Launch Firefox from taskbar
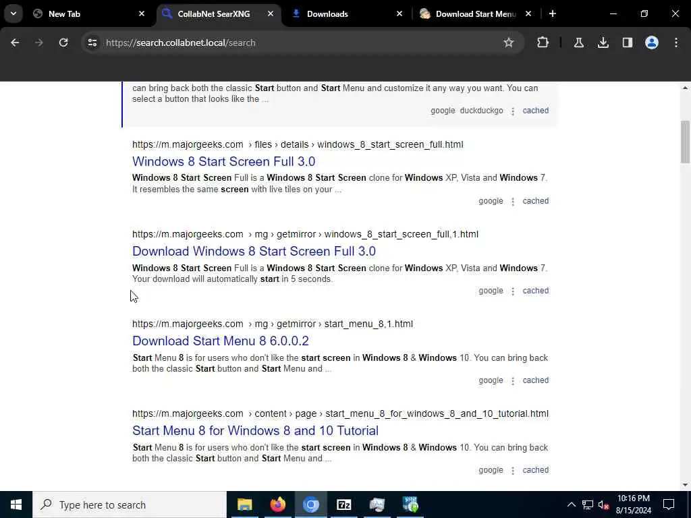 (277, 505)
